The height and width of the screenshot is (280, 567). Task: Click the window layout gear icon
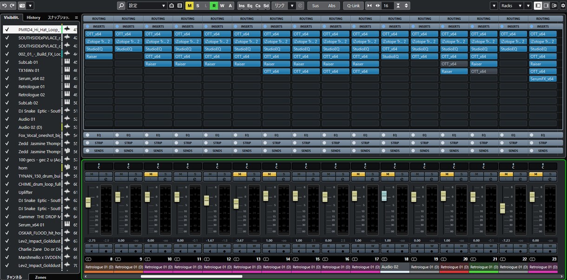click(554, 6)
